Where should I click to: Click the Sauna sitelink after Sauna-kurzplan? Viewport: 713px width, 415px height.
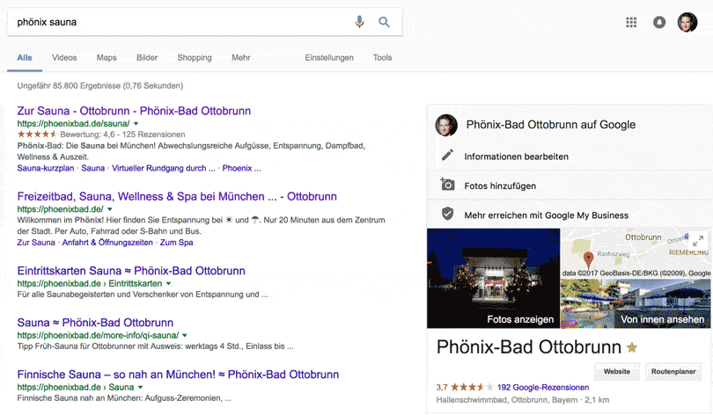(92, 169)
